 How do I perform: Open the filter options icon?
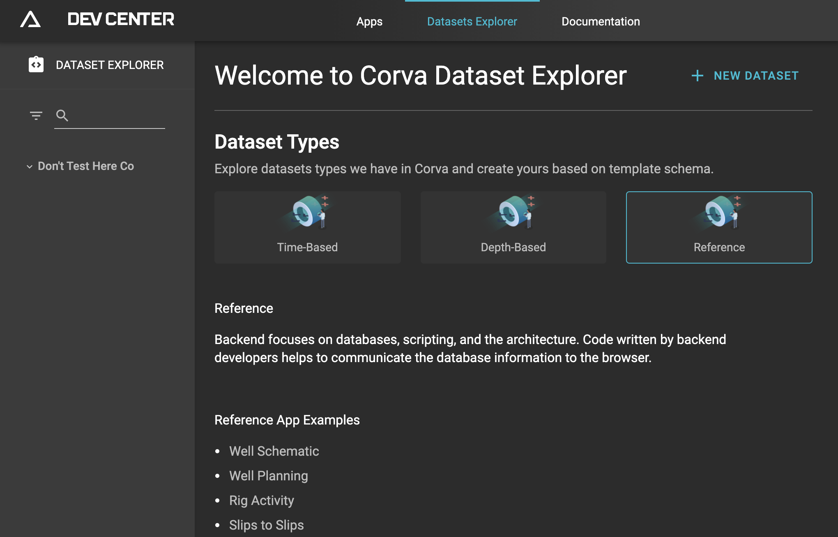point(36,116)
